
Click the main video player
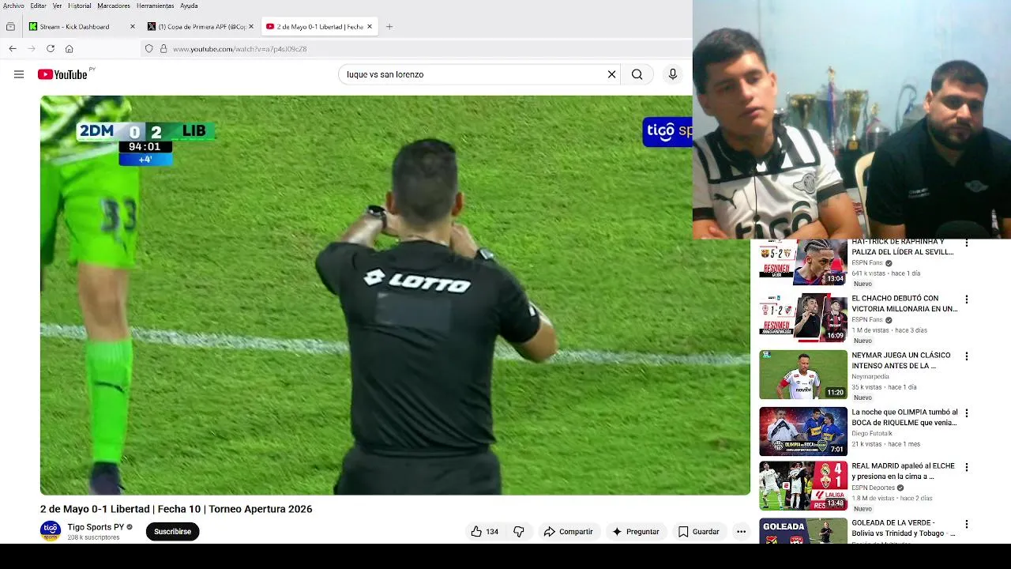click(395, 295)
